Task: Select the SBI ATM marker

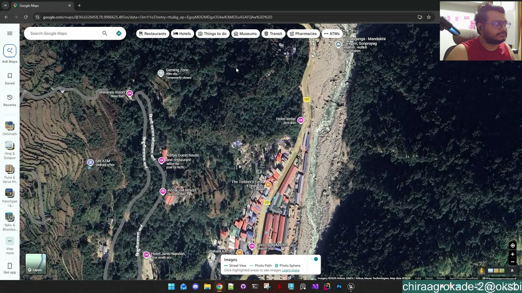Action: [91, 162]
